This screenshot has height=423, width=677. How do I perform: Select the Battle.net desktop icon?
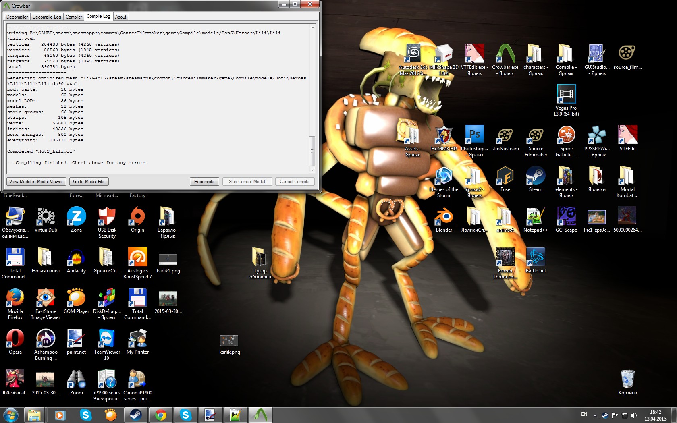point(536,260)
